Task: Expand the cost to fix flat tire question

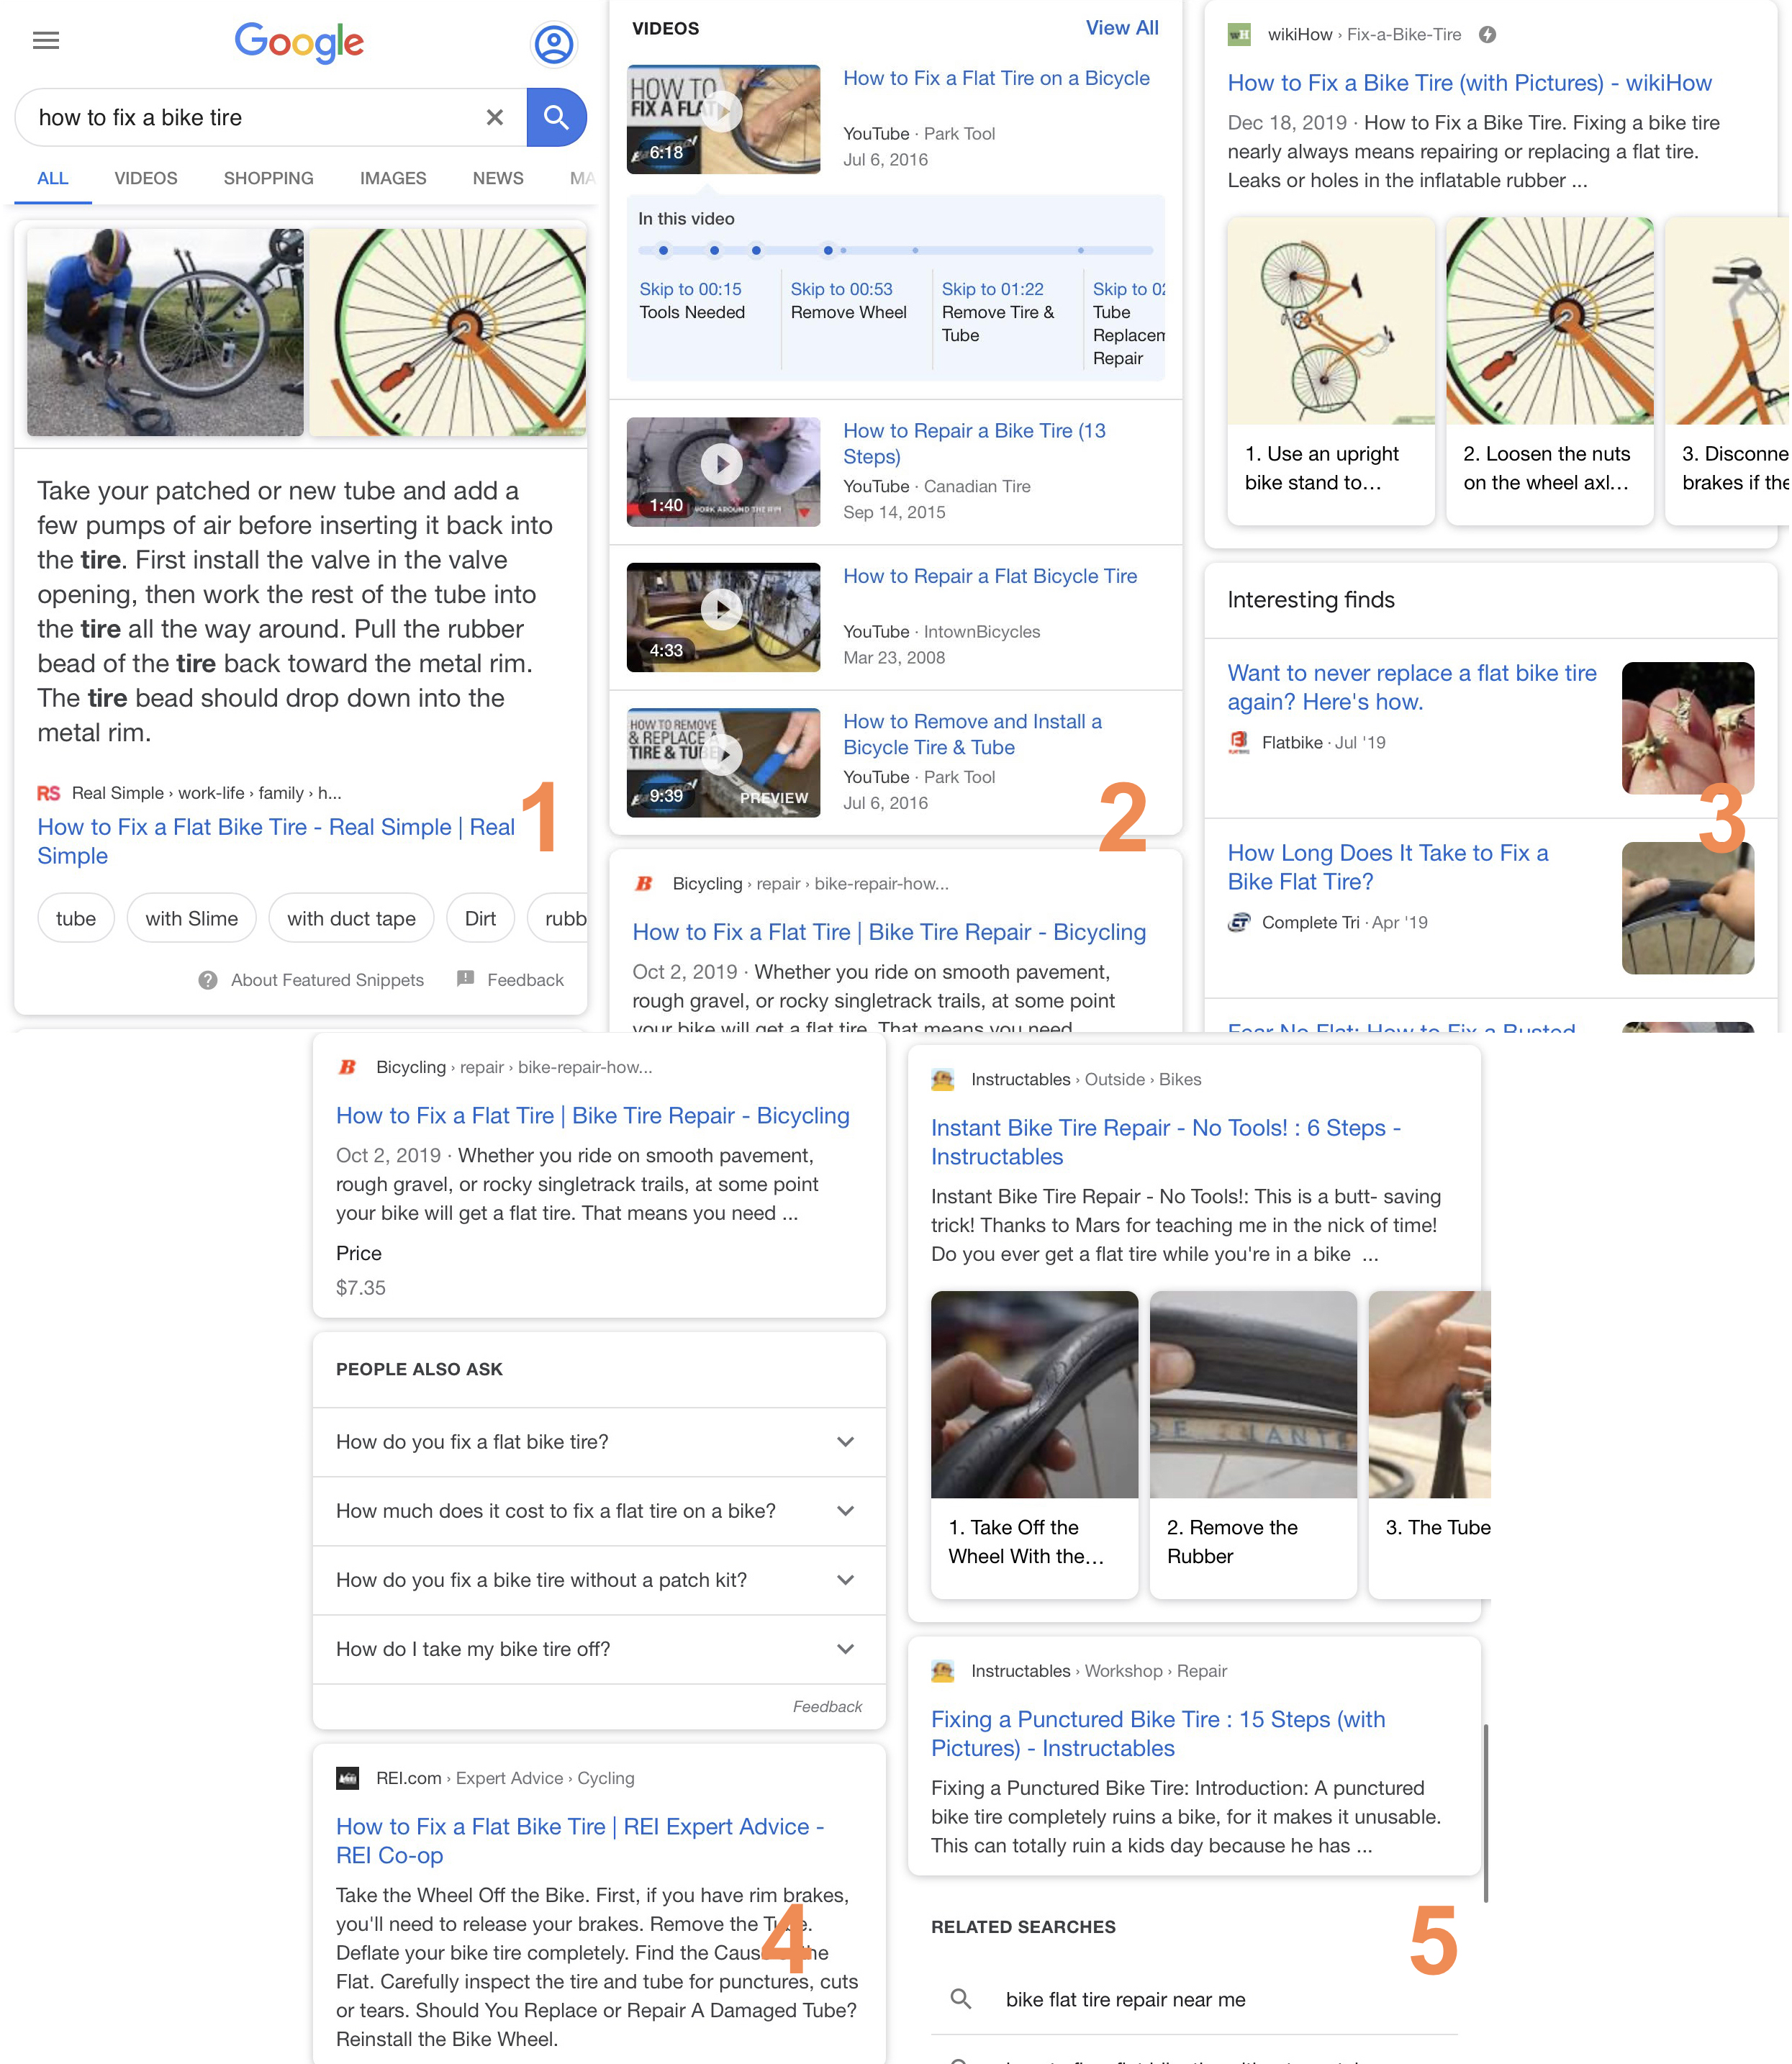Action: click(845, 1511)
